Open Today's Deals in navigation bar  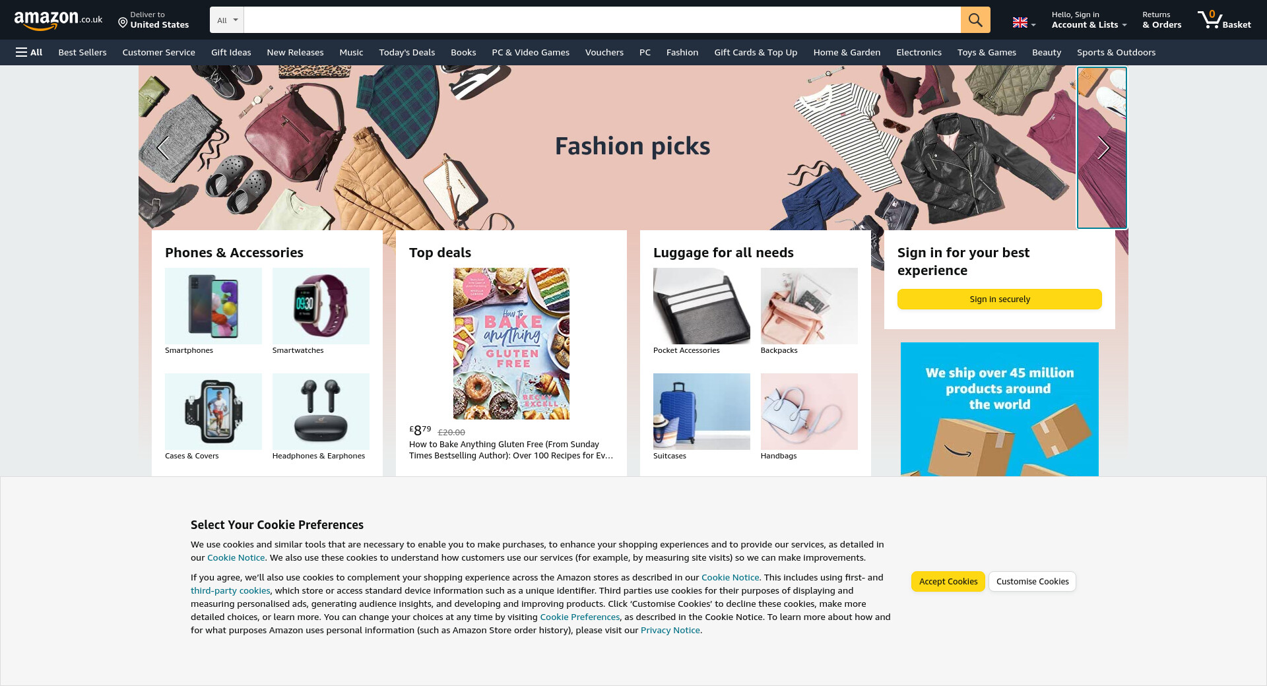pyautogui.click(x=407, y=52)
